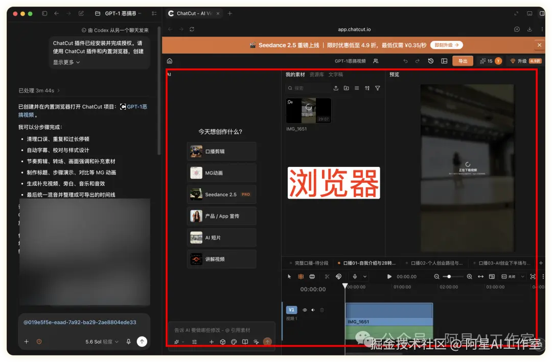Focus the assets search field
The width and height of the screenshot is (552, 362).
tap(308, 88)
